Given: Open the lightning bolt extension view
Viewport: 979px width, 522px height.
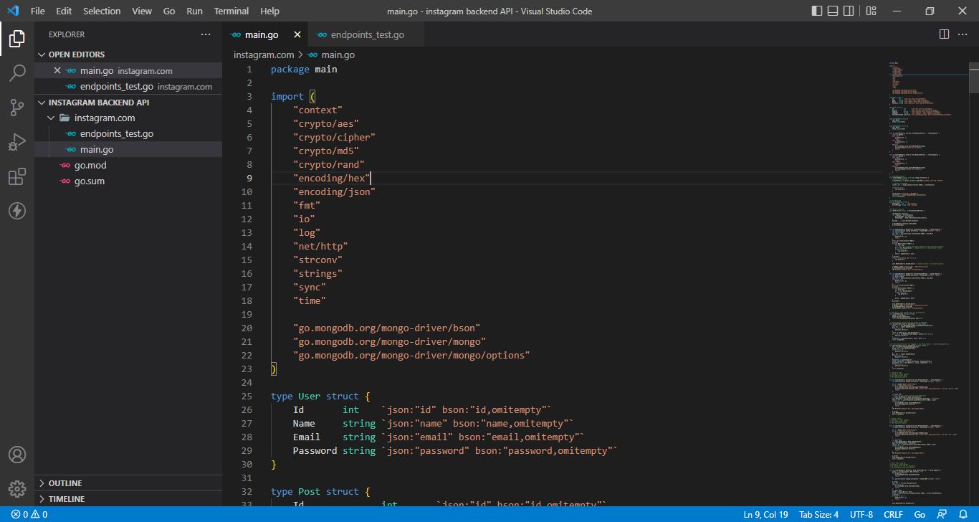Looking at the screenshot, I should click(x=17, y=211).
